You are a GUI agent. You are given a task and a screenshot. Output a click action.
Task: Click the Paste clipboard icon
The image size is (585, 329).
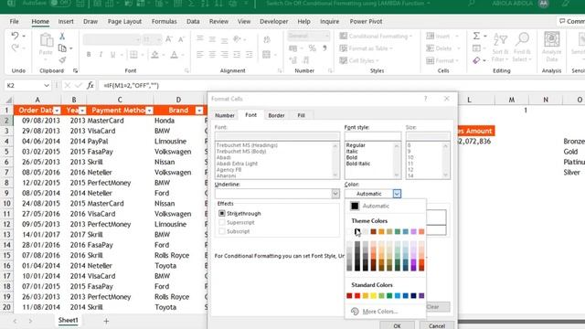coord(46,40)
